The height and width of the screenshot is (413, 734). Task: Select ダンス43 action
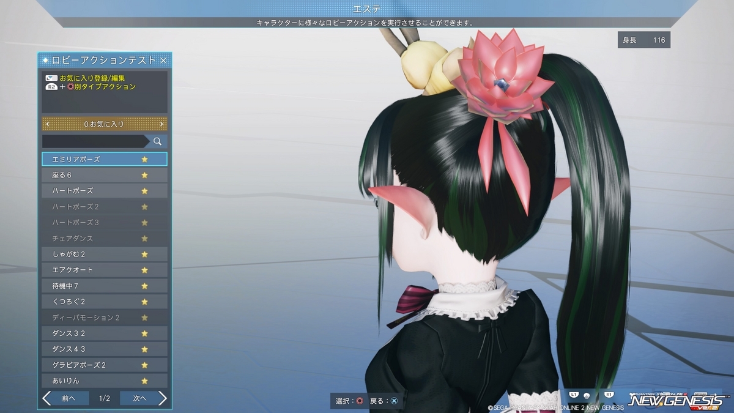pyautogui.click(x=105, y=349)
